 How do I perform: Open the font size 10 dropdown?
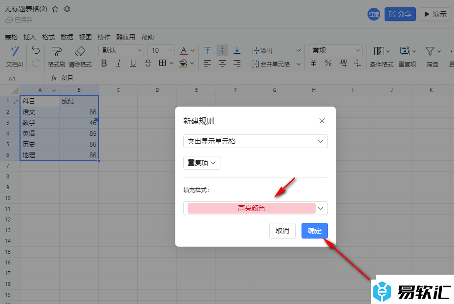click(x=161, y=50)
